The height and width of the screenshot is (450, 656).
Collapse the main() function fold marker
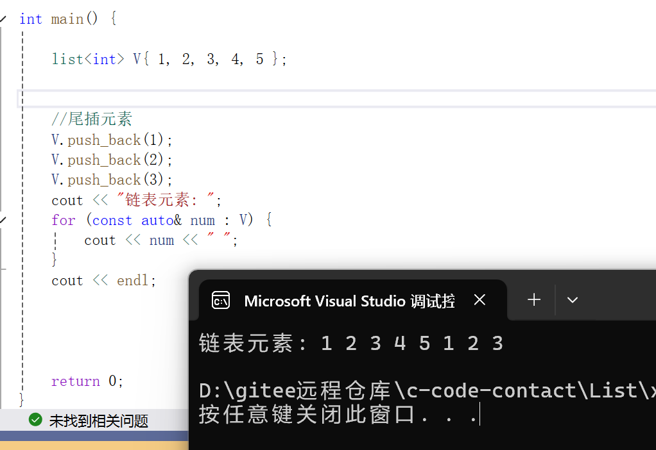tap(3, 19)
